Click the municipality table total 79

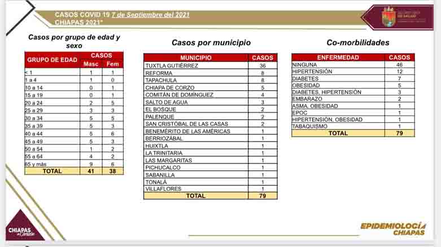click(x=263, y=196)
